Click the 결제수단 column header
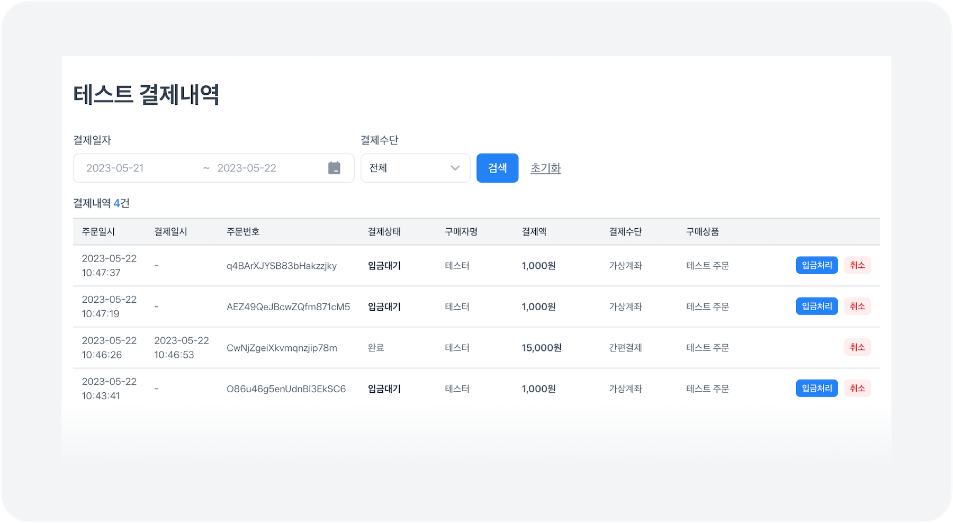This screenshot has height=523, width=953. click(x=625, y=231)
